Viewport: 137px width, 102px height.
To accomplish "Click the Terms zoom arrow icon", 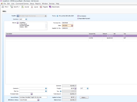I will pyautogui.click(x=57, y=16).
